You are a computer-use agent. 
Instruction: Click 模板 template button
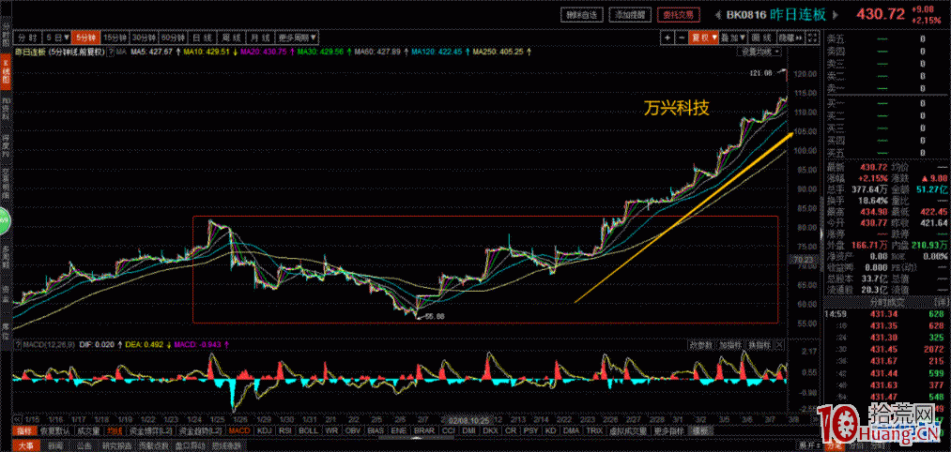(701, 430)
